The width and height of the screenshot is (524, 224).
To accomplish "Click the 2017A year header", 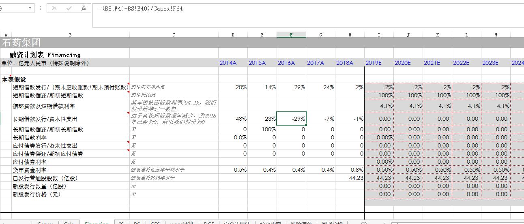I will pos(316,63).
